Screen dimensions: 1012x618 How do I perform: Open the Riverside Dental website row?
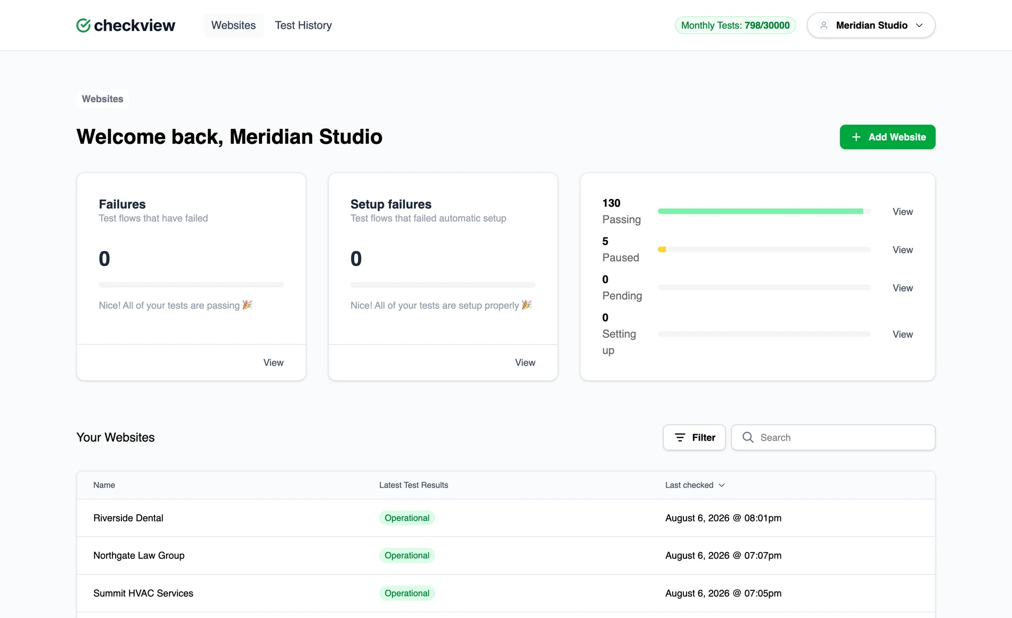pyautogui.click(x=505, y=518)
